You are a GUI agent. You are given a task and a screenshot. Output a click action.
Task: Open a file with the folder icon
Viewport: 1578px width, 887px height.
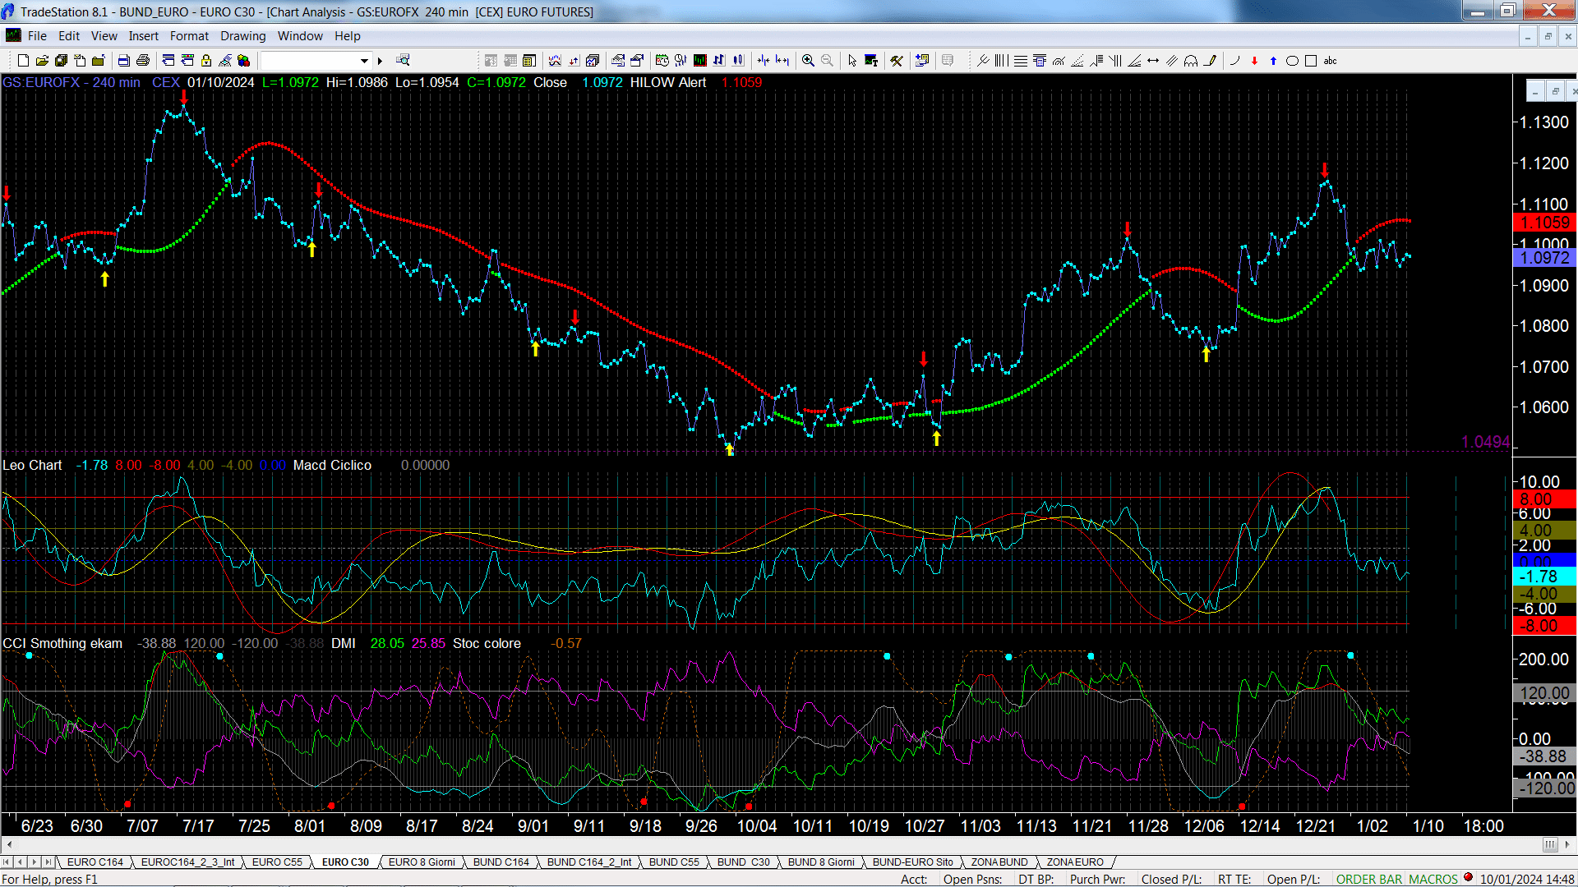[42, 61]
